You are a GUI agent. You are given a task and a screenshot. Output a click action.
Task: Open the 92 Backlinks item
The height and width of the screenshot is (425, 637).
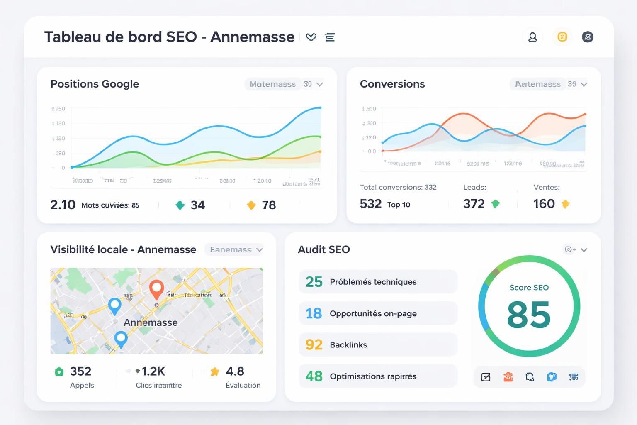[377, 344]
